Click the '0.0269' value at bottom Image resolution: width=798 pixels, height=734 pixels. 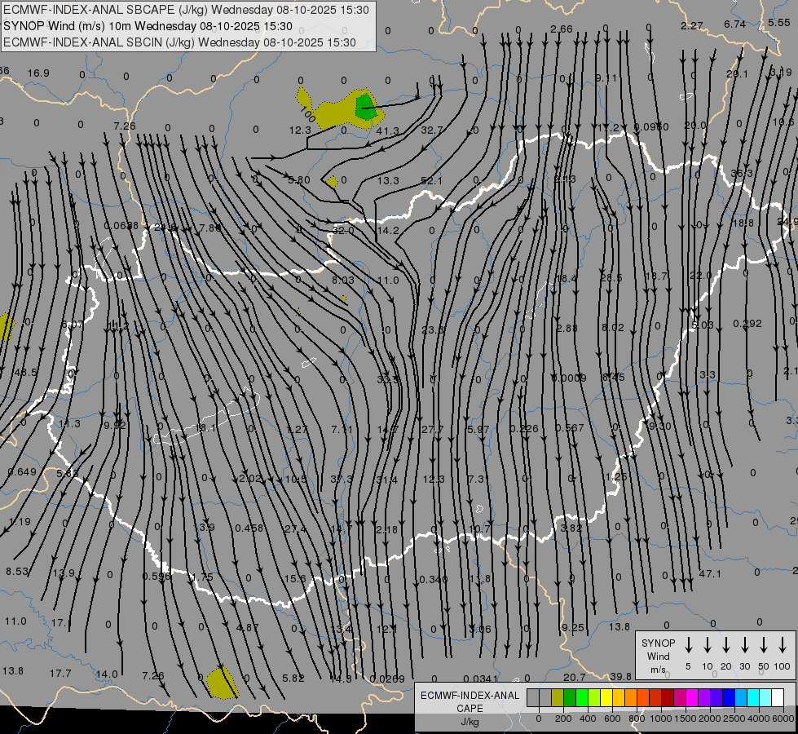pyautogui.click(x=387, y=679)
